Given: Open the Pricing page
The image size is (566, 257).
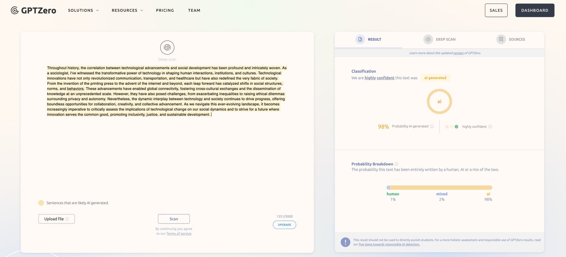Looking at the screenshot, I should click(x=165, y=10).
